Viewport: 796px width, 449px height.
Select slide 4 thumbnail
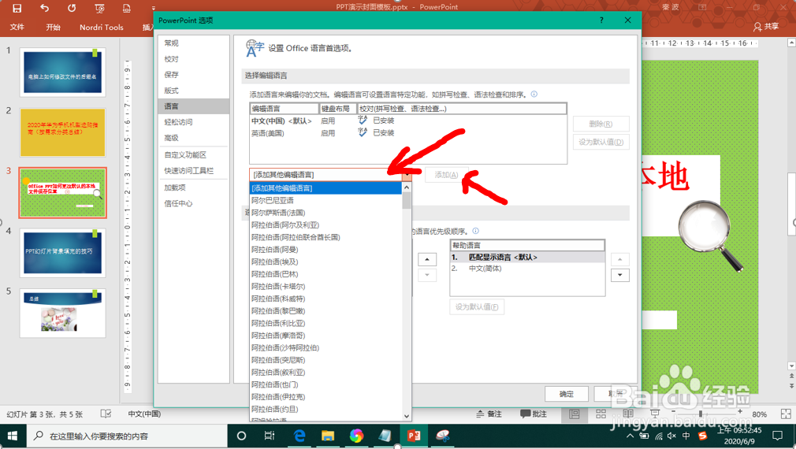coord(62,253)
